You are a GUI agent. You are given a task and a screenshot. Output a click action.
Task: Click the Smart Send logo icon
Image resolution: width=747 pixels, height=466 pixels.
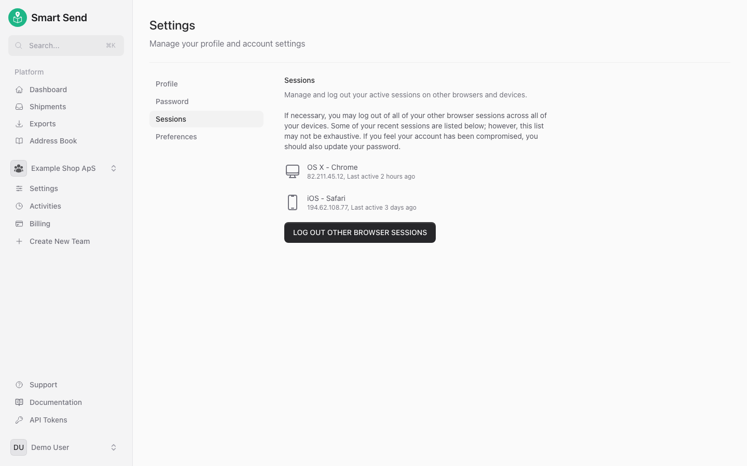tap(17, 17)
